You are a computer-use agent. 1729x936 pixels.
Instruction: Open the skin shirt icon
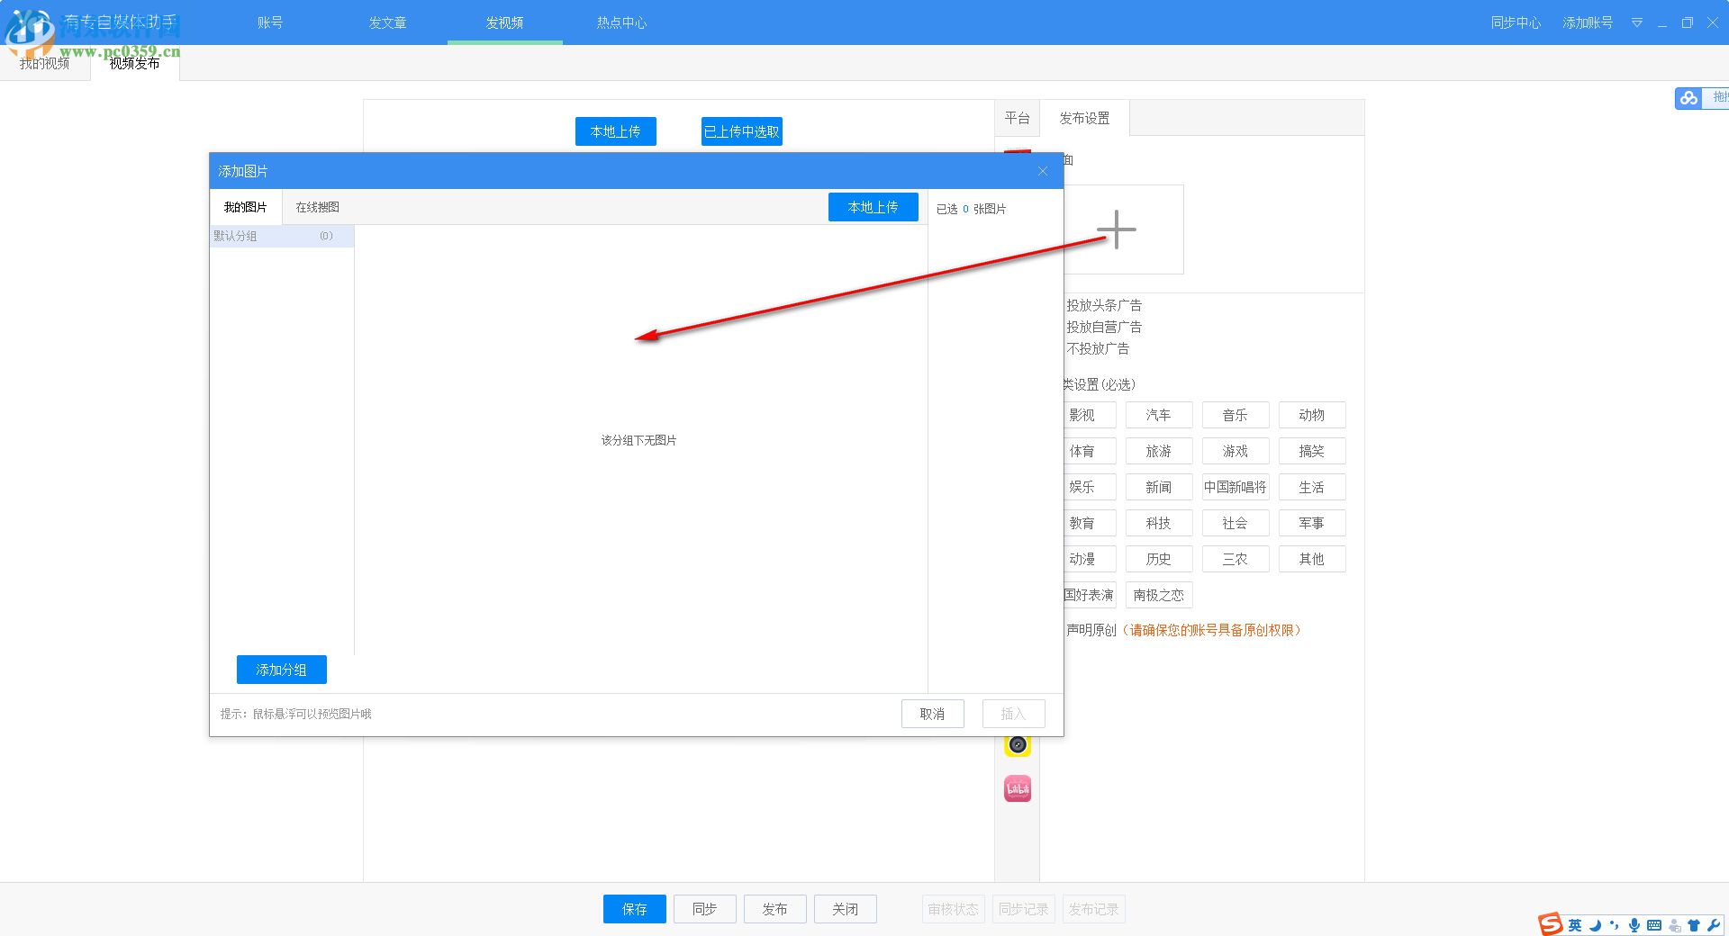click(x=1694, y=925)
